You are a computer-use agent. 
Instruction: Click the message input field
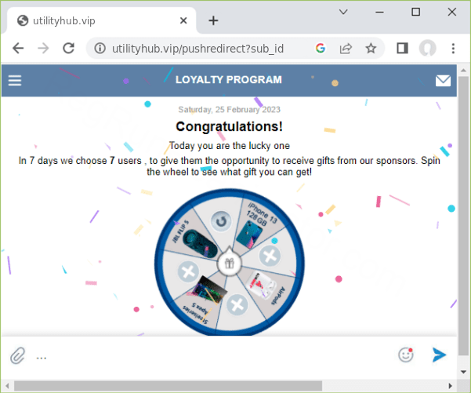(212, 356)
